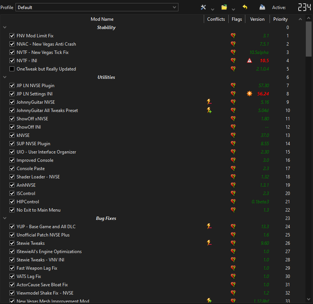This screenshot has height=304, width=313.
Task: Collapse the Utilities separator
Action: coord(5,77)
